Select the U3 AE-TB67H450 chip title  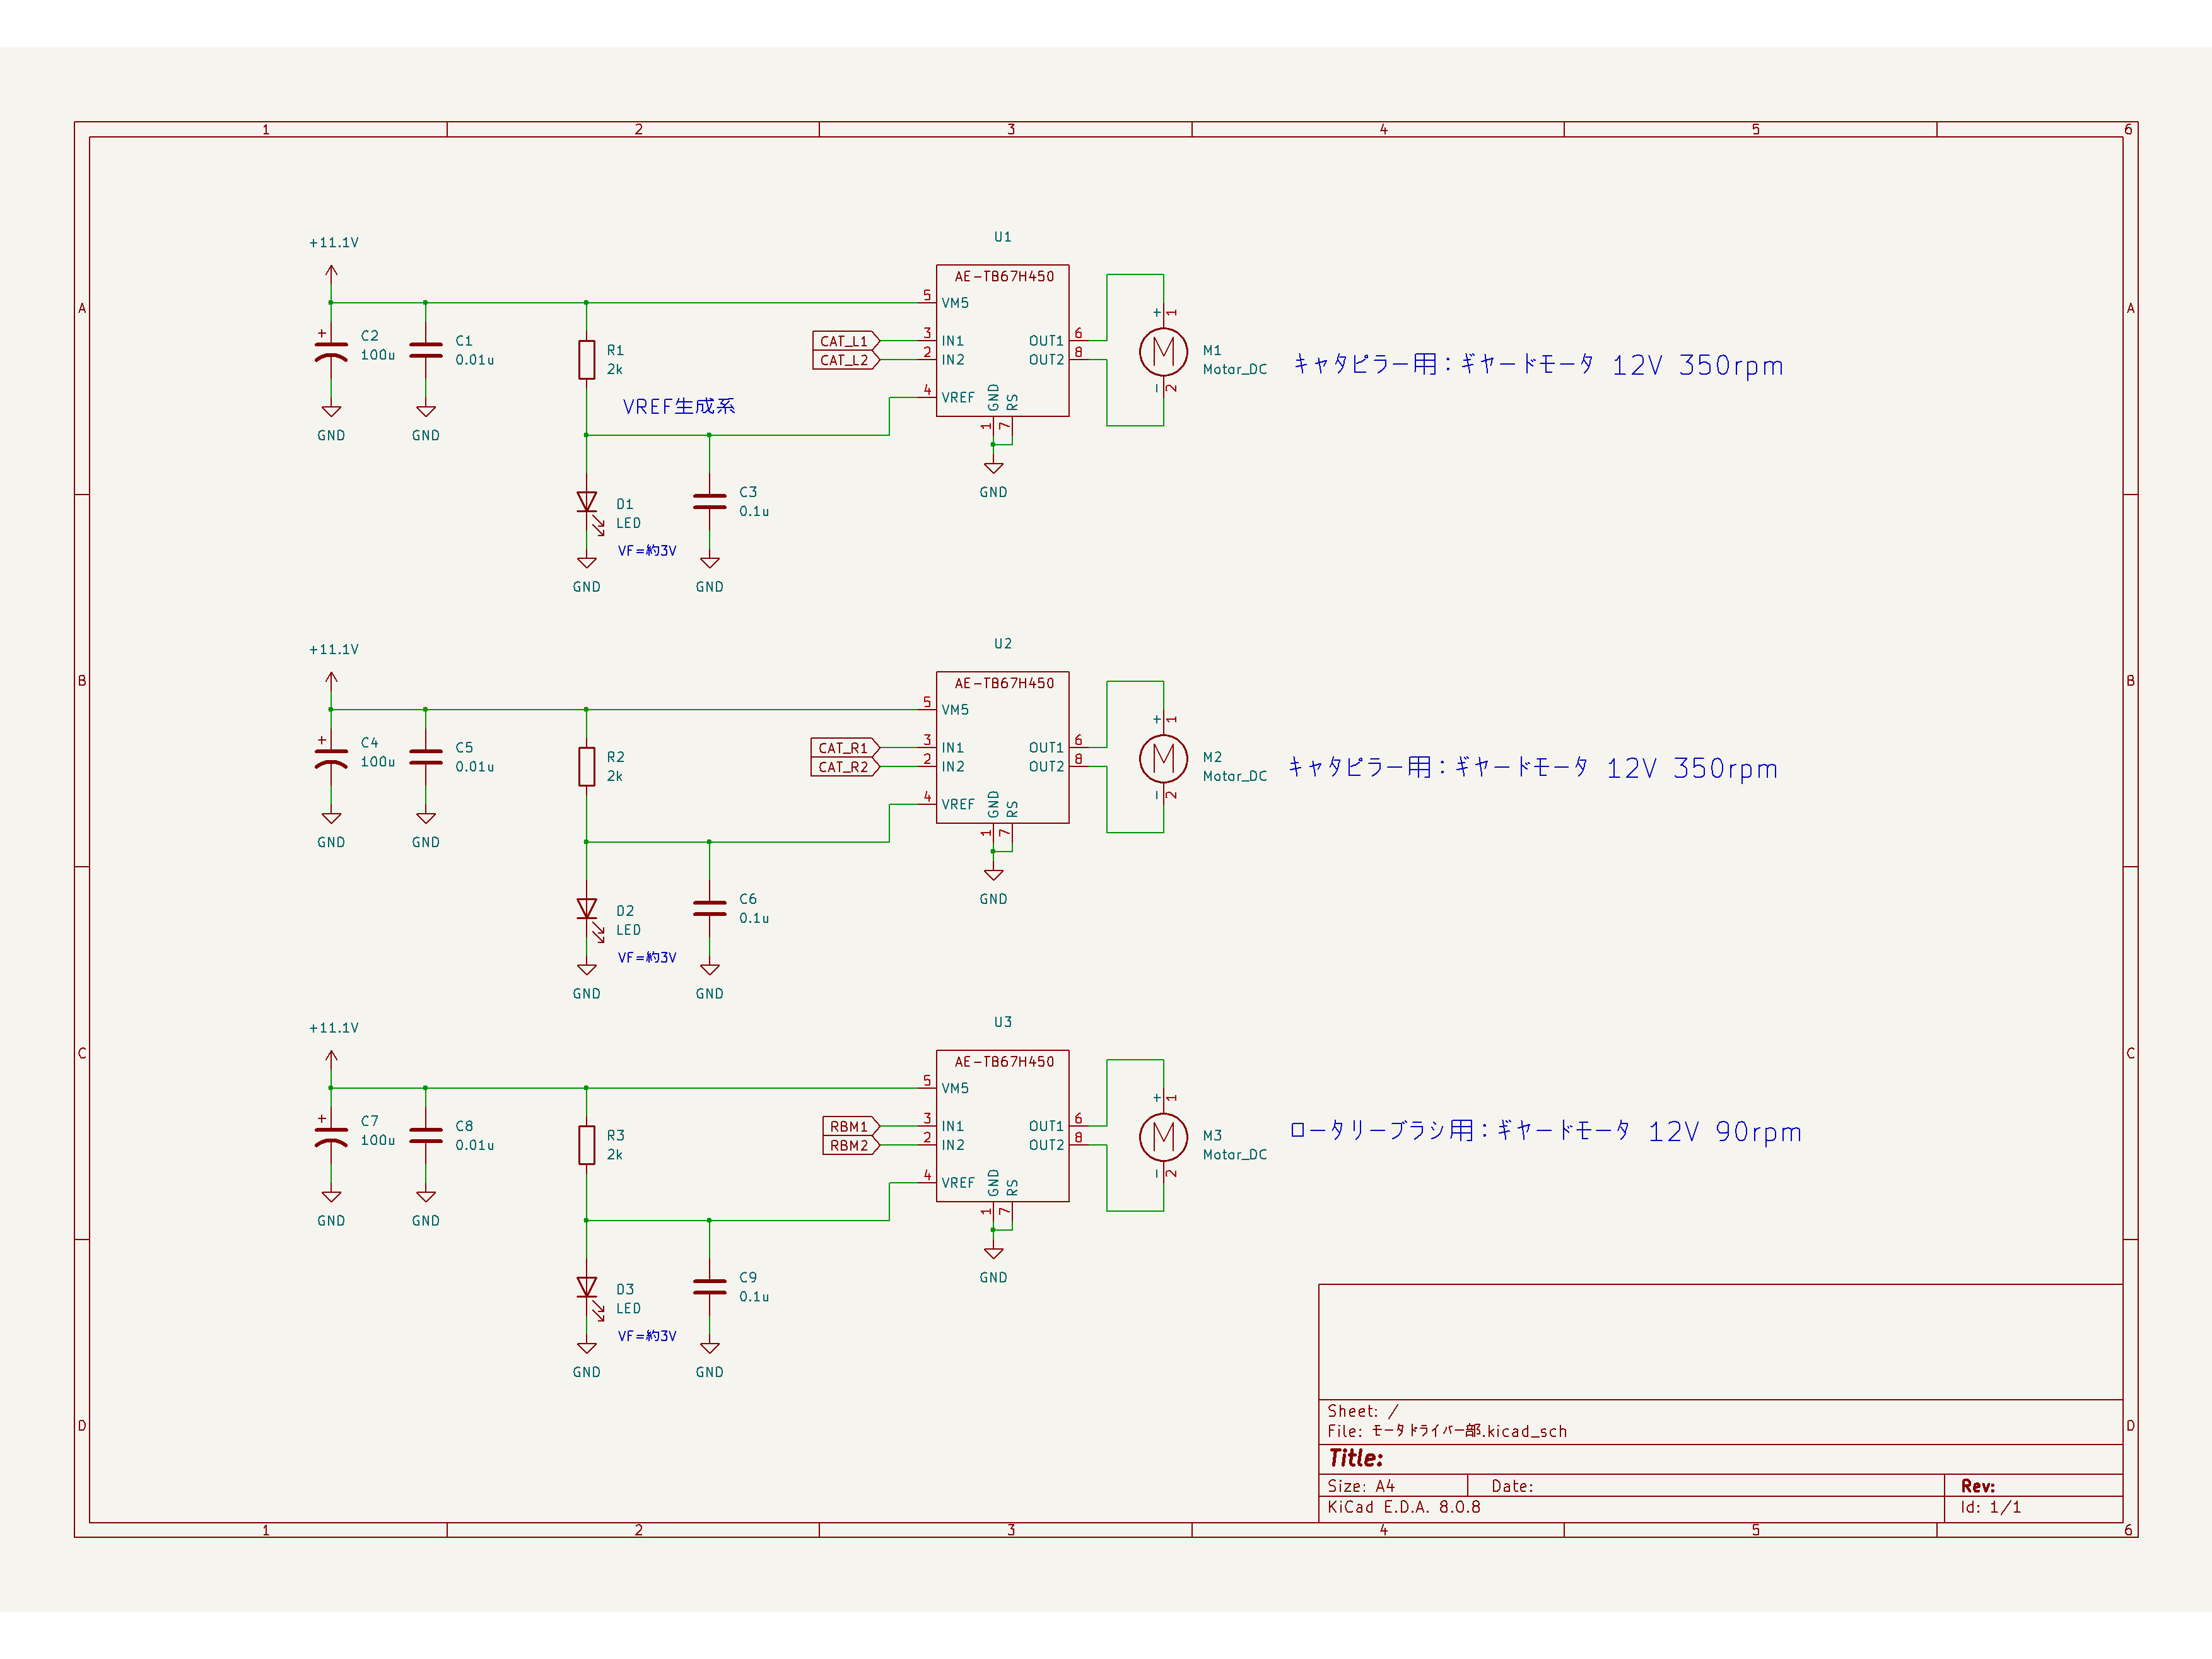[x=1003, y=1062]
